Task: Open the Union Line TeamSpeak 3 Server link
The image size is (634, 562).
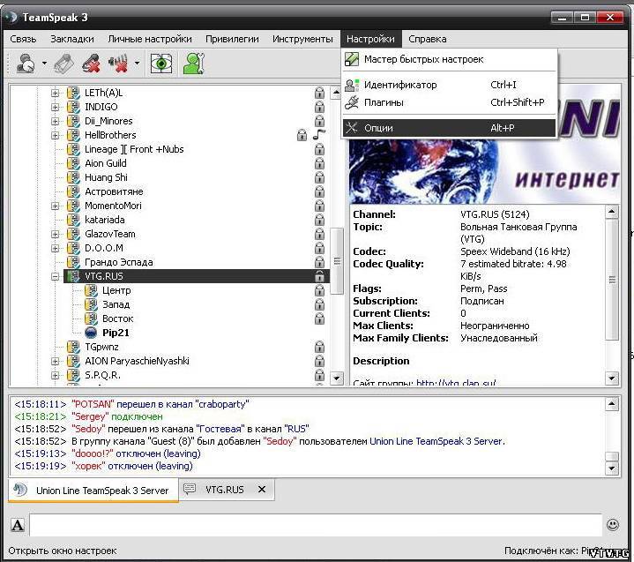Action: pos(436,441)
